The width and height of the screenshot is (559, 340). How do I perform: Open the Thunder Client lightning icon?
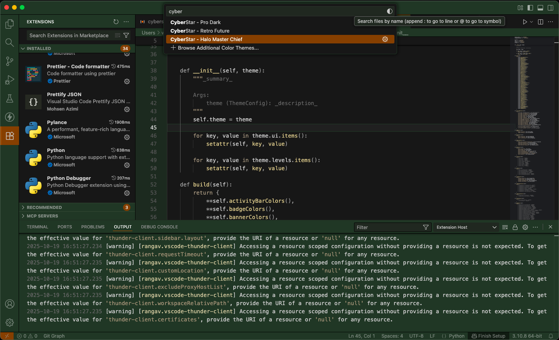(x=9, y=117)
